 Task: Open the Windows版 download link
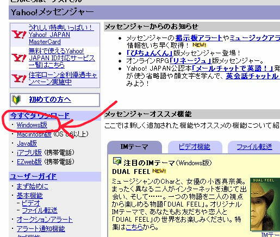(x=32, y=125)
